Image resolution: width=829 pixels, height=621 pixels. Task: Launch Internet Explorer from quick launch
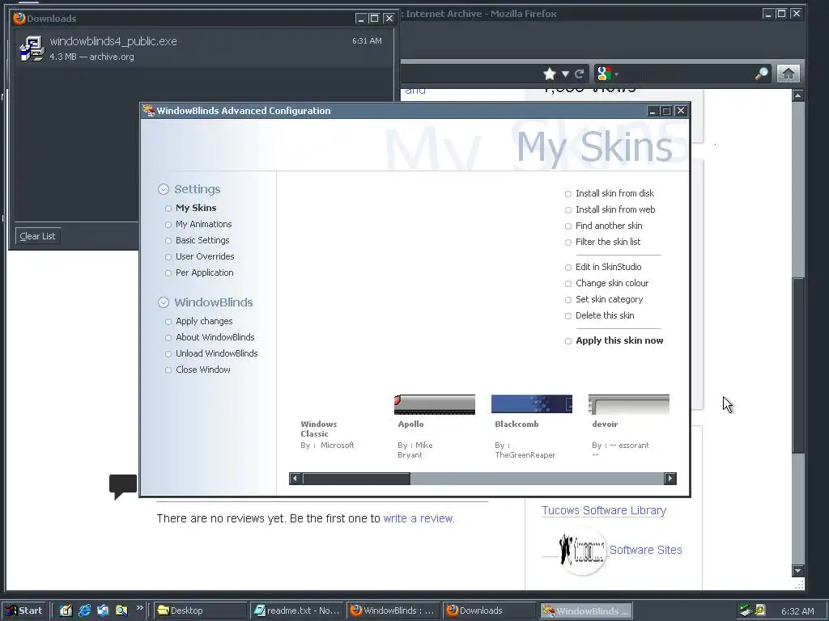[84, 611]
